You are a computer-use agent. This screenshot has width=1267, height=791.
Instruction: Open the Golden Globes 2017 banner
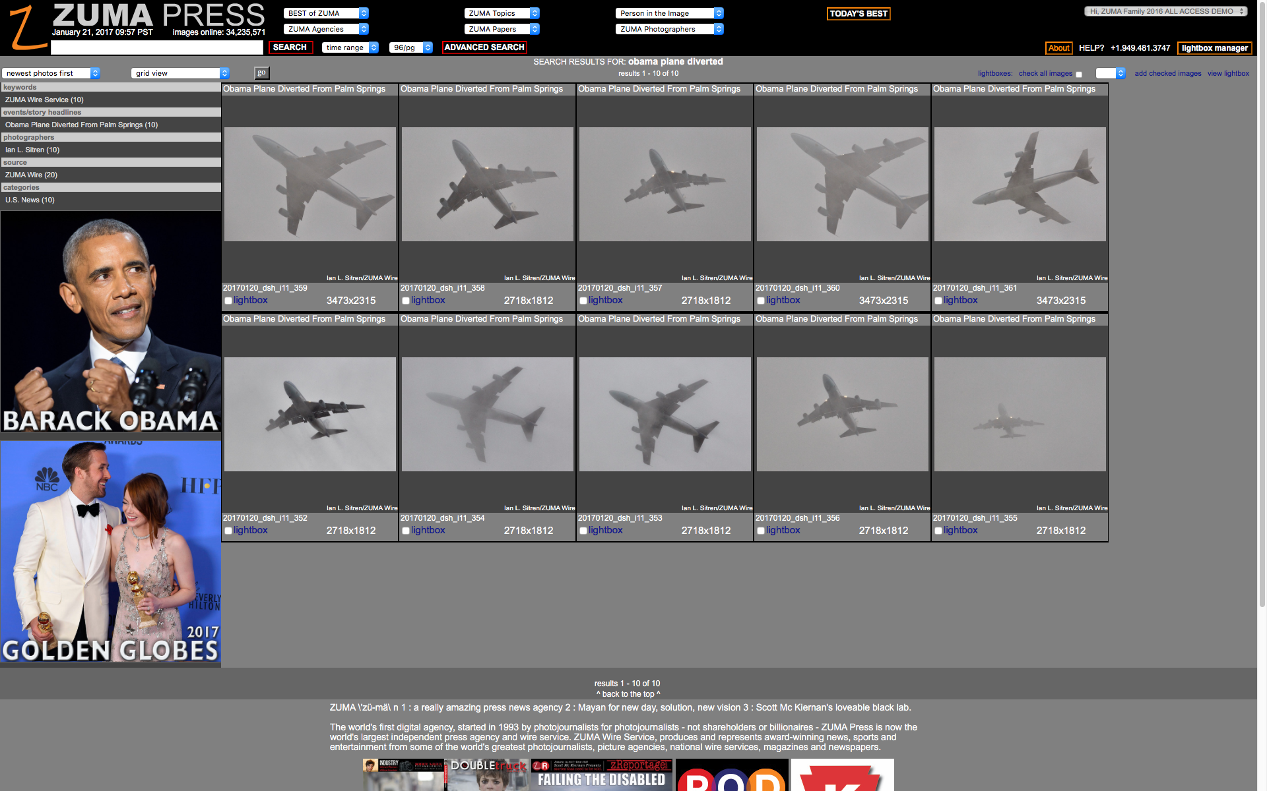pos(111,552)
